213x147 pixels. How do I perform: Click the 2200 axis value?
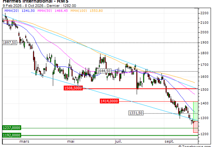204,13
